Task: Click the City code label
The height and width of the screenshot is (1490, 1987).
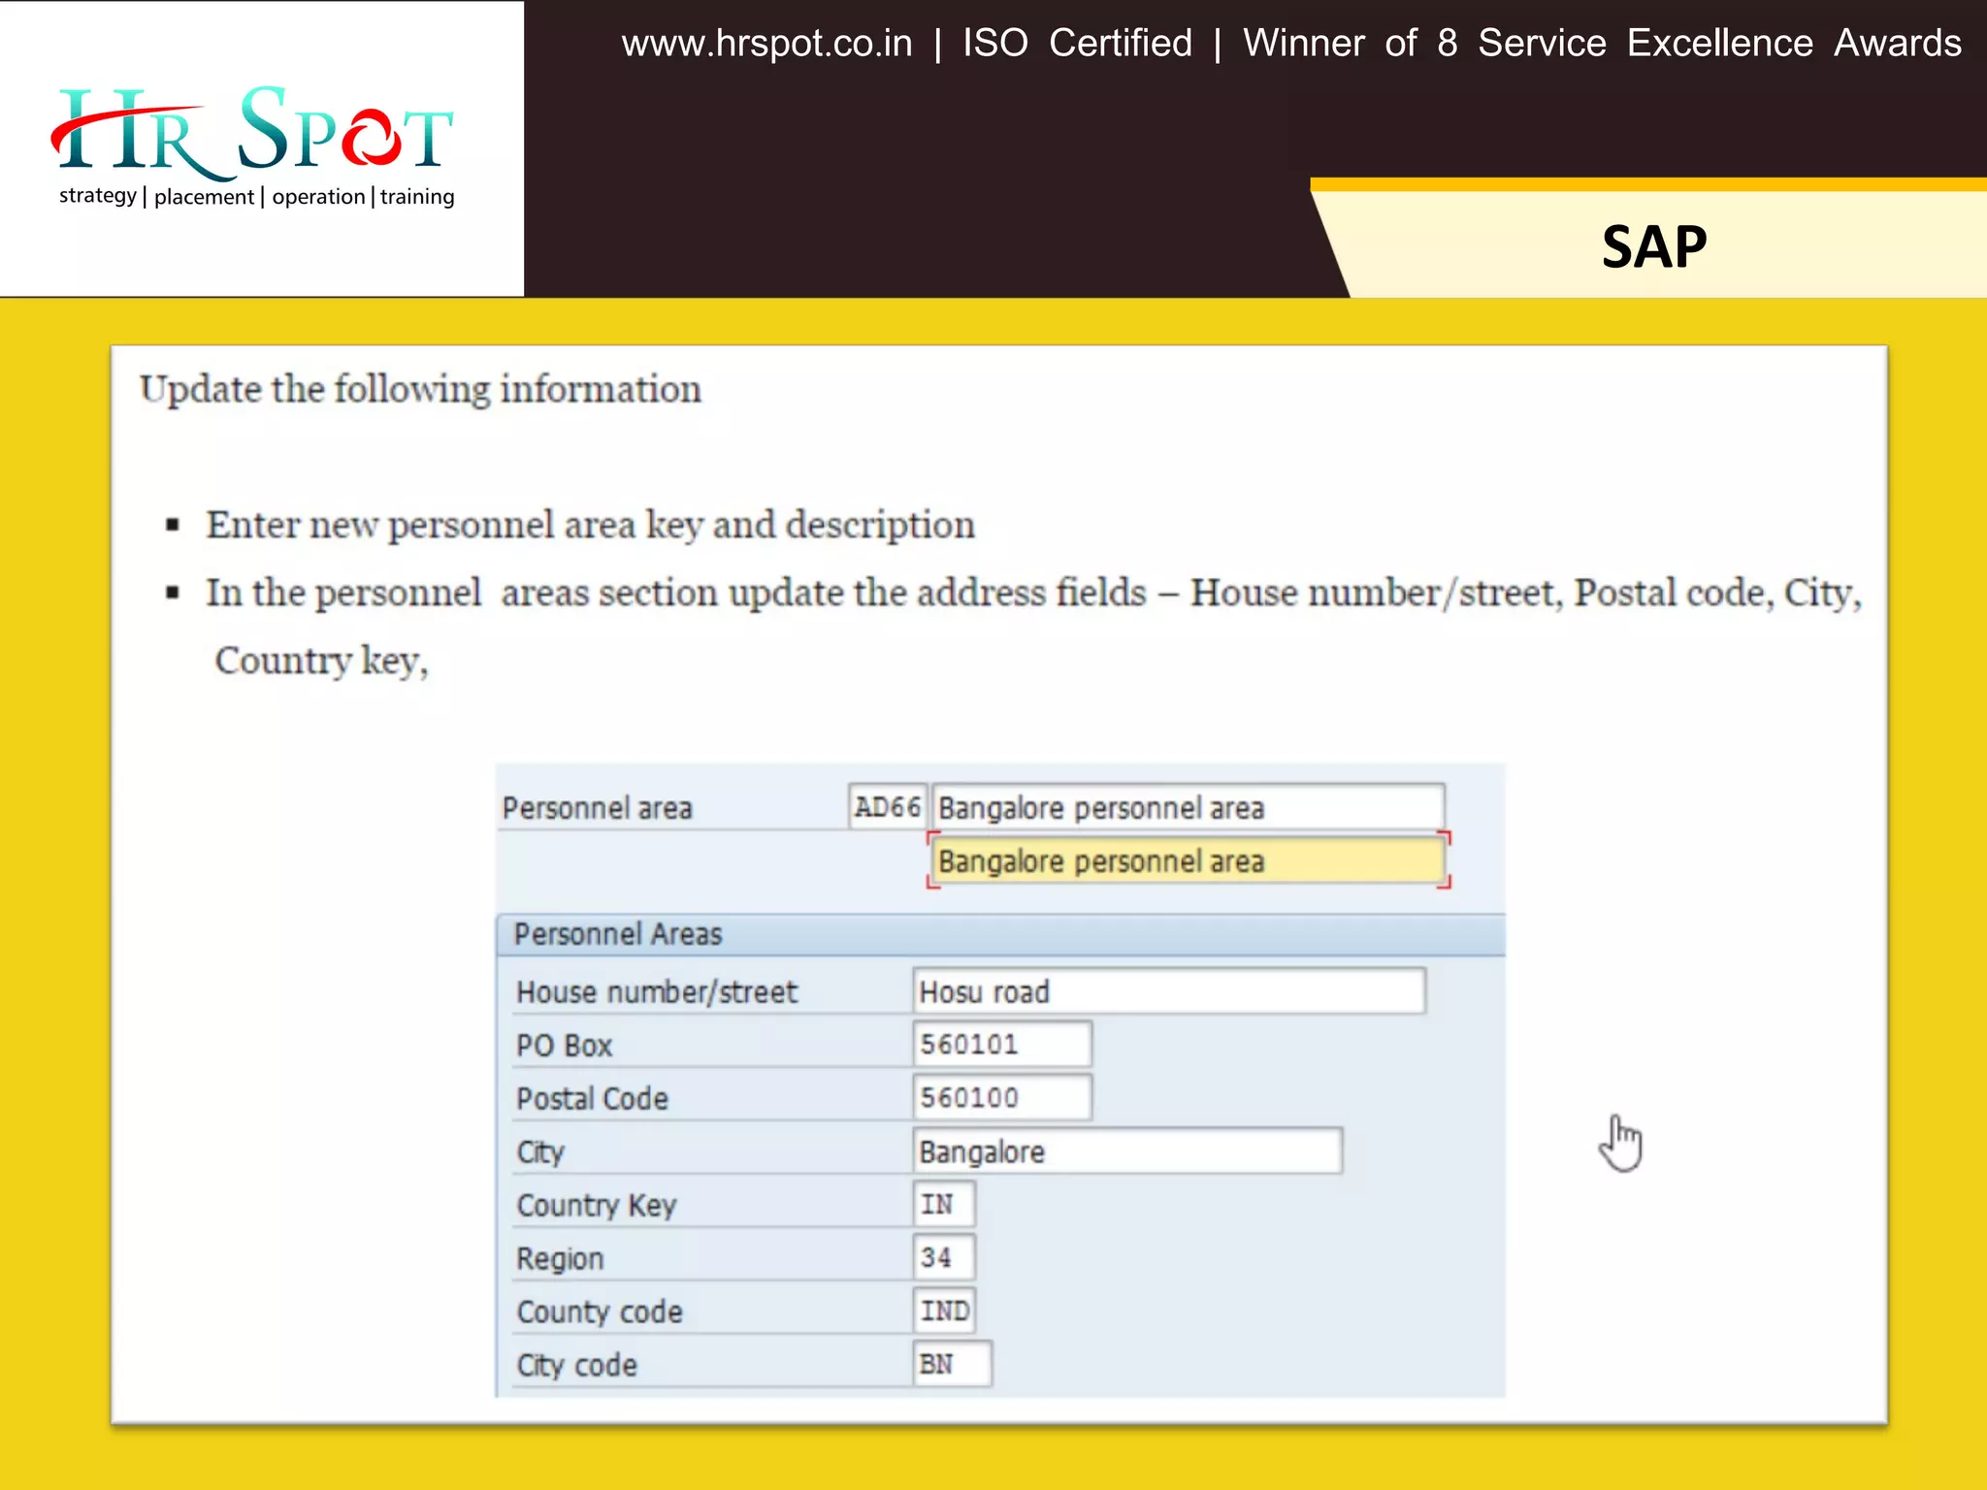Action: coord(577,1366)
